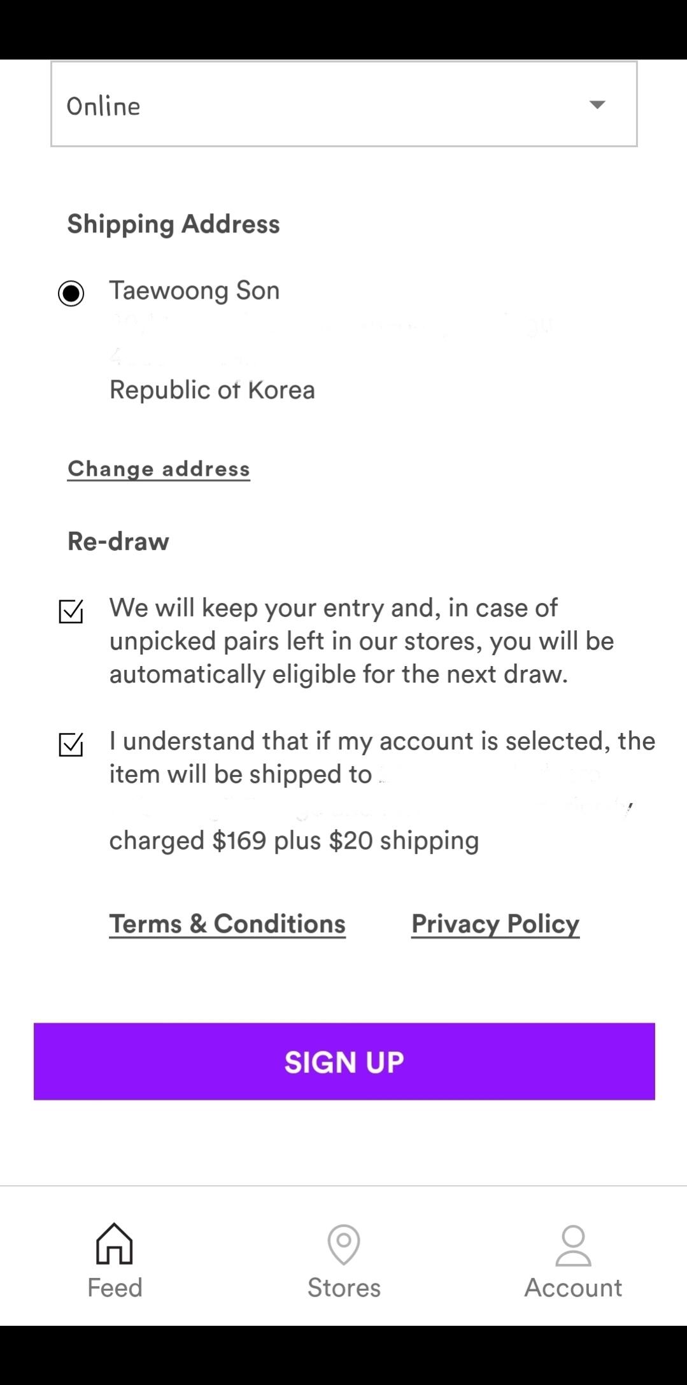This screenshot has height=1385, width=687.
Task: Tap the Feed house icon
Action: pos(115,1243)
